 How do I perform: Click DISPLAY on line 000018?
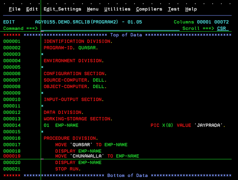click(65, 151)
